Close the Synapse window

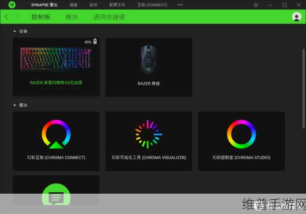[299, 5]
